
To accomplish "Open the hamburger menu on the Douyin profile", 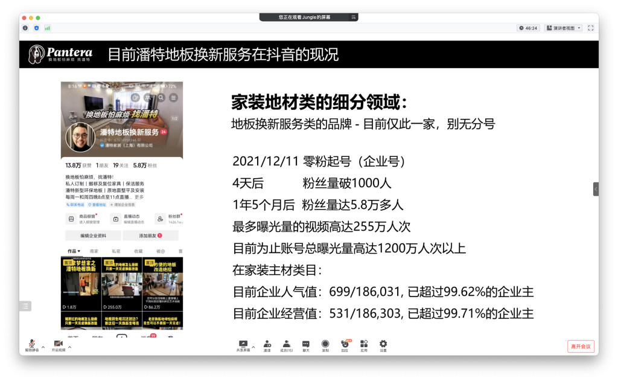I will pyautogui.click(x=173, y=98).
